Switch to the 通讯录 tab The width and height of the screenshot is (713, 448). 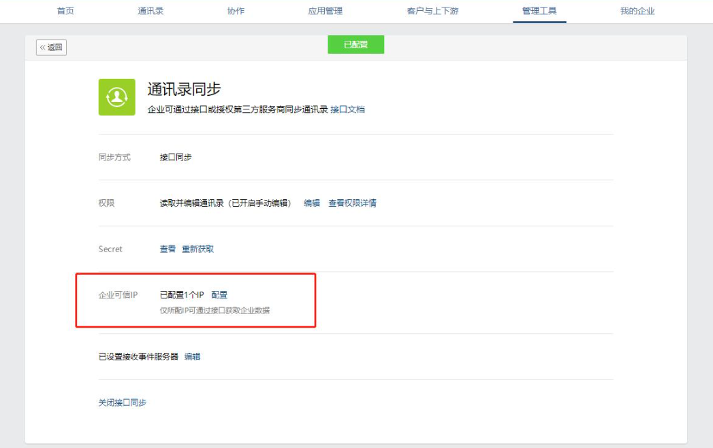150,12
